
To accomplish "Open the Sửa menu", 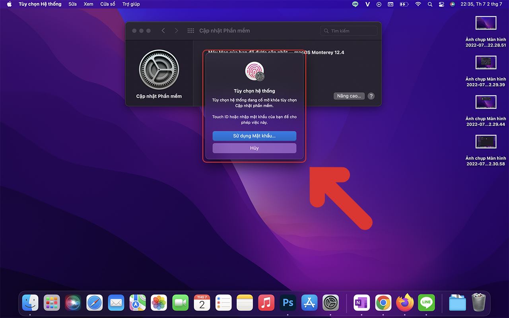I will (x=72, y=4).
